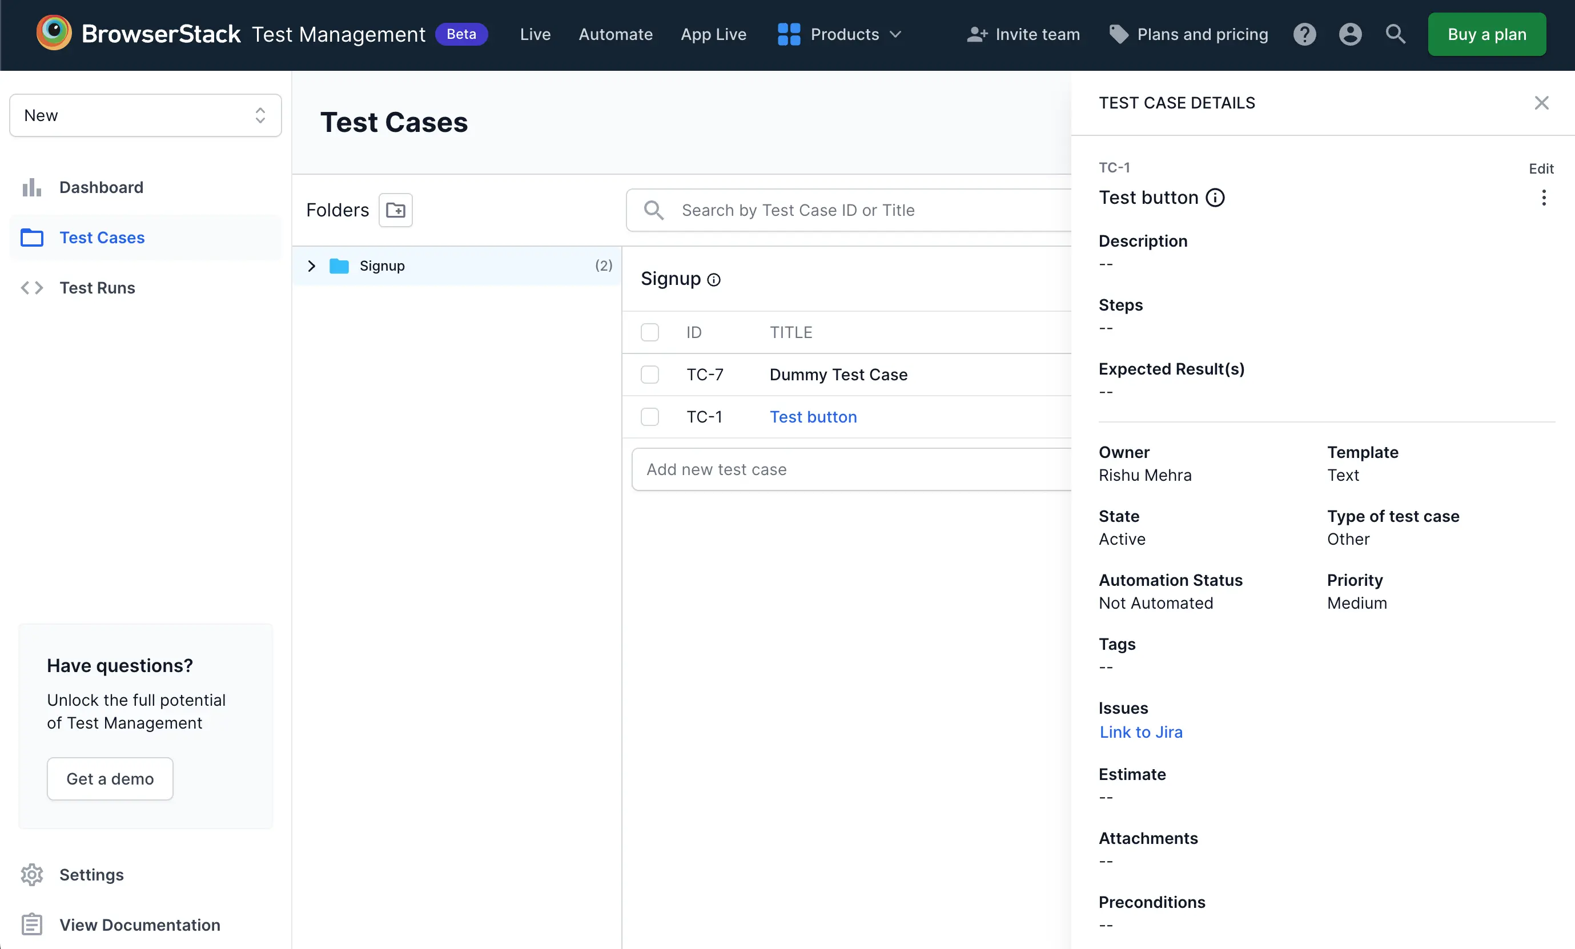Viewport: 1575px width, 949px height.
Task: Click the Test Cases menu item
Action: [x=101, y=238]
